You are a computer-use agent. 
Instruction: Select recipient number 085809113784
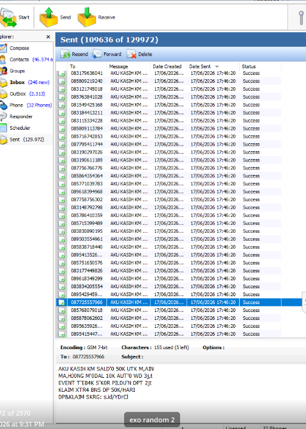[87, 129]
